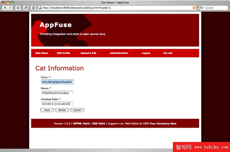Open the Administration menu item
230x152 pixels.
point(119,53)
